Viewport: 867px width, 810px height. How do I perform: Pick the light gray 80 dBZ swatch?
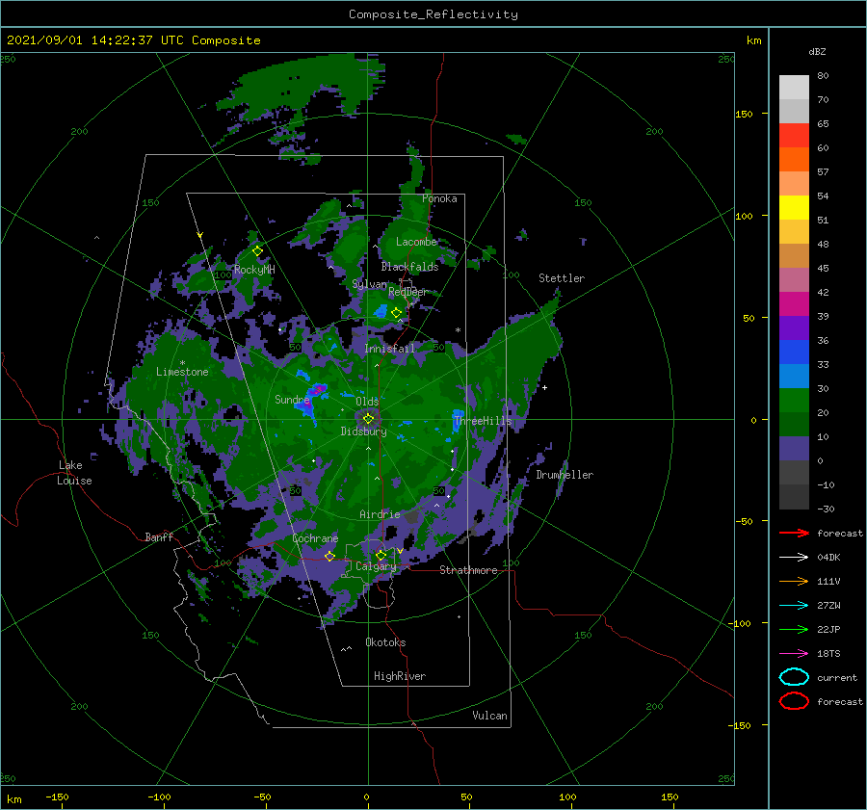click(794, 88)
